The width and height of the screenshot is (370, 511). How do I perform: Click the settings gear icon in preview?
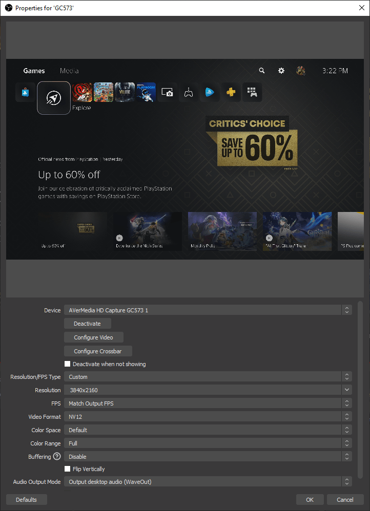[281, 70]
